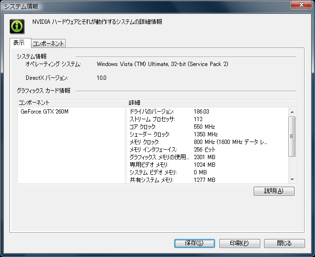Open the コンポーネント tab

tap(48, 44)
